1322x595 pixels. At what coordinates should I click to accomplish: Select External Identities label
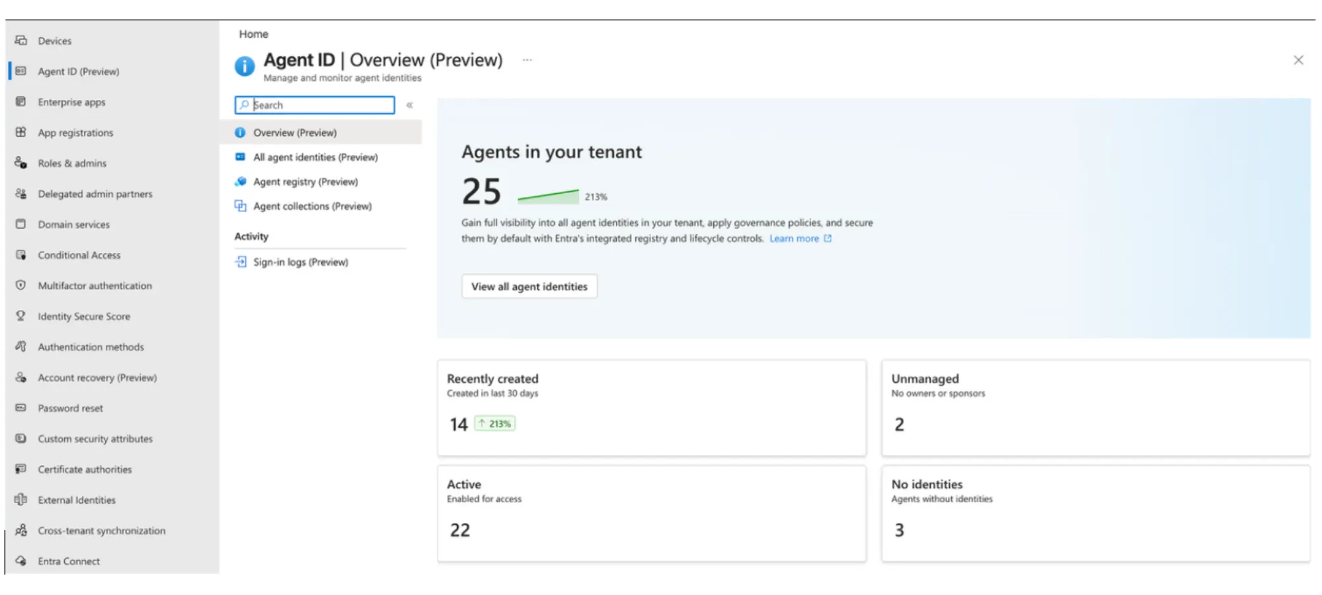(x=77, y=500)
